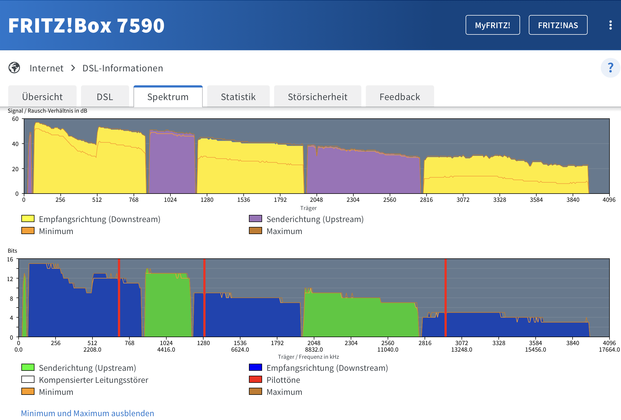Click the globe Internet icon
621x420 pixels.
click(x=14, y=68)
